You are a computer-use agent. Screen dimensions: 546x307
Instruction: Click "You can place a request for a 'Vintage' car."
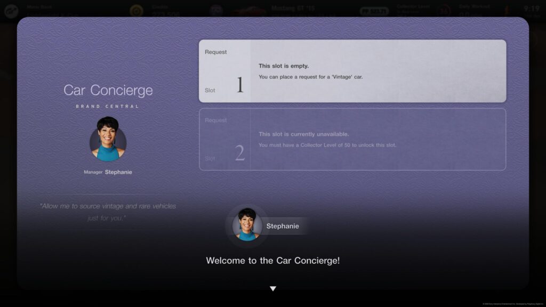coord(311,77)
